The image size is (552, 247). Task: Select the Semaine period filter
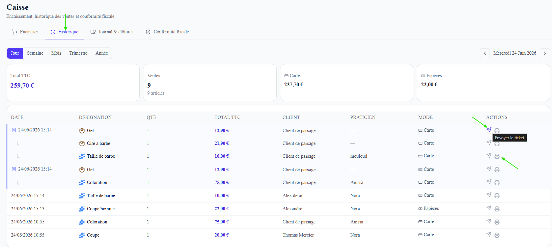(35, 53)
